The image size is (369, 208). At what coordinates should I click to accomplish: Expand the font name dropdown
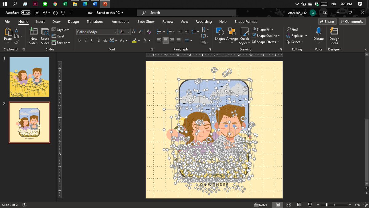click(116, 32)
